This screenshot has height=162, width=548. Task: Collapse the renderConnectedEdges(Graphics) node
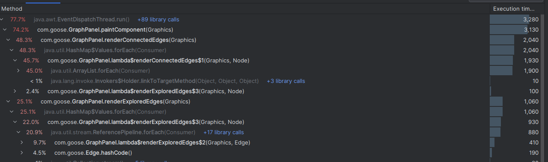tap(8, 40)
